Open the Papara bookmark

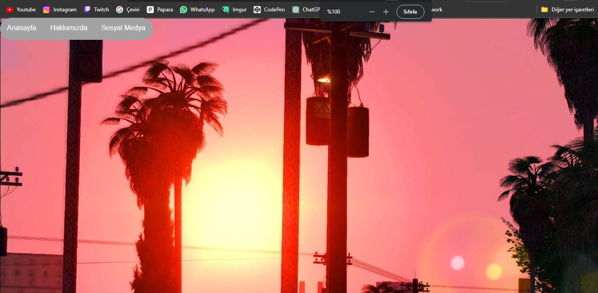(x=160, y=9)
